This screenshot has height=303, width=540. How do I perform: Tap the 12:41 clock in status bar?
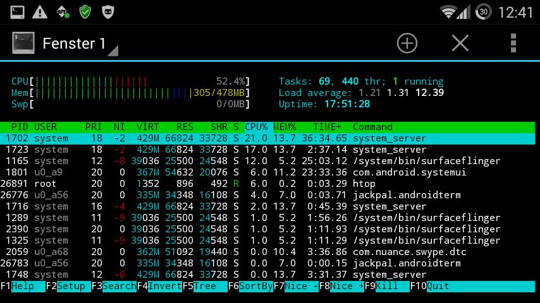click(515, 13)
